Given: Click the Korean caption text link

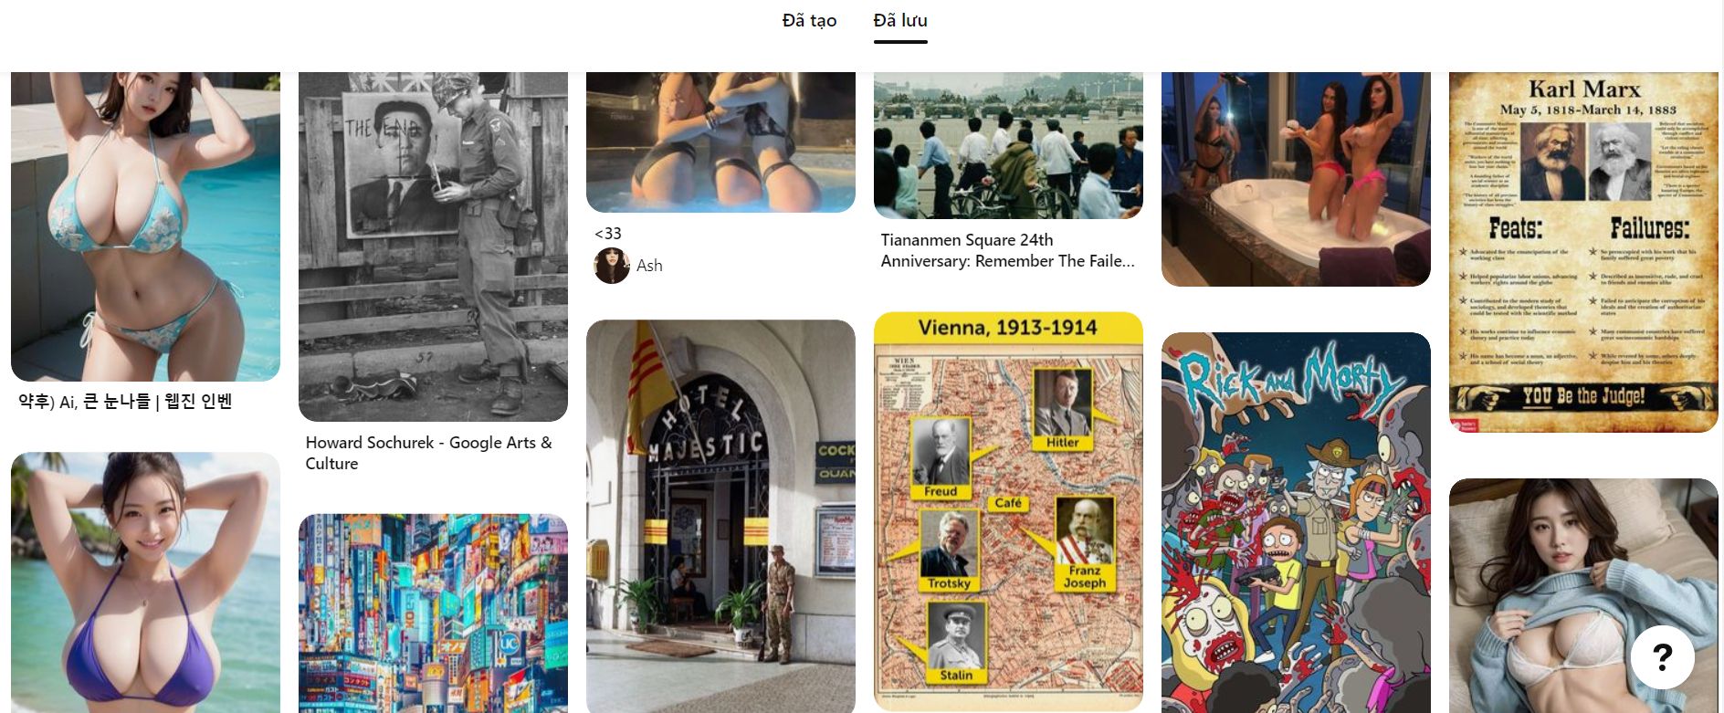Looking at the screenshot, I should click(x=125, y=402).
